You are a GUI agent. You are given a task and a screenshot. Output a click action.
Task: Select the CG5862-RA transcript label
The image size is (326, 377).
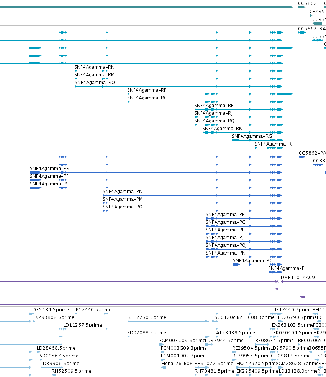point(312,29)
